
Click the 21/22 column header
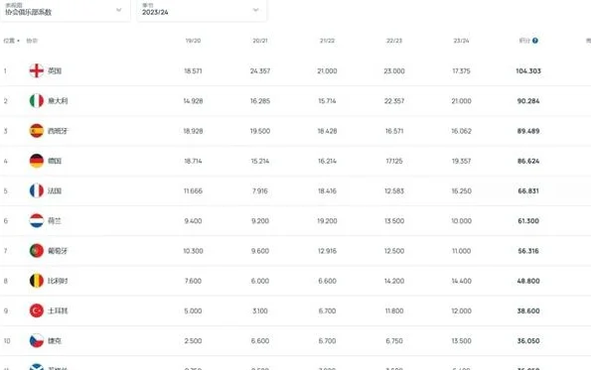pos(327,41)
